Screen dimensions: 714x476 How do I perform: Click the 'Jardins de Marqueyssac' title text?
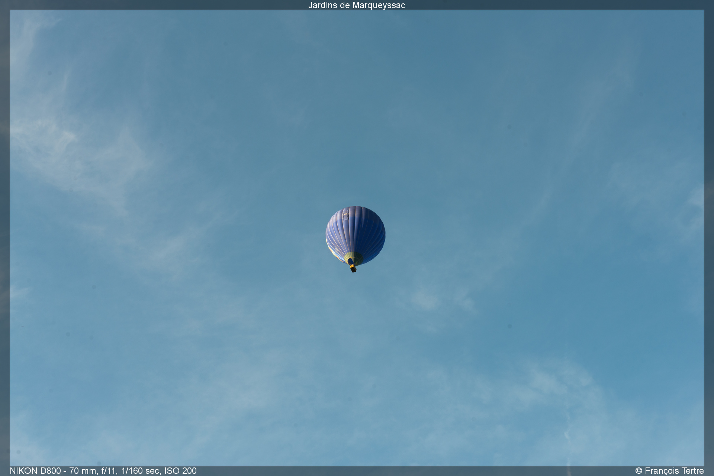[357, 5]
